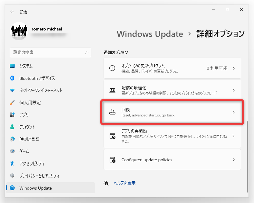The height and width of the screenshot is (203, 254).
Task: Select the アプリ category label
Action: pyautogui.click(x=24, y=115)
